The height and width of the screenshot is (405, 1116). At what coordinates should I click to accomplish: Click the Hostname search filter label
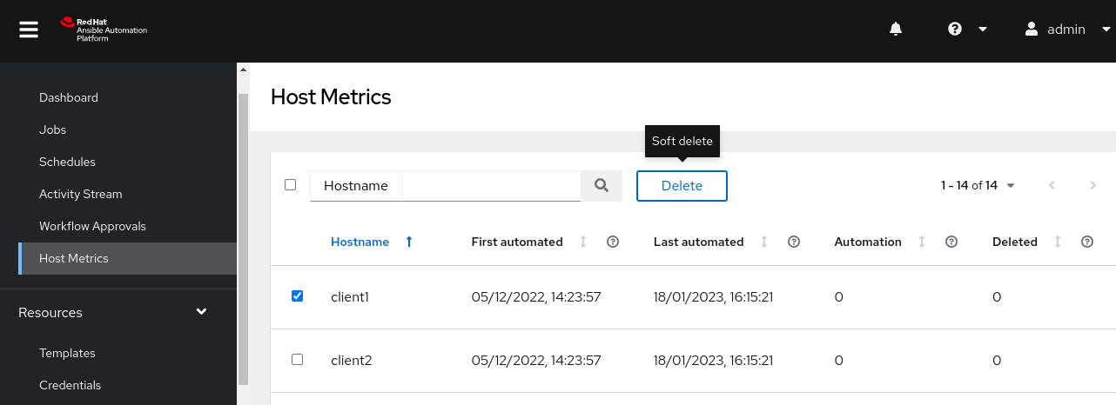[x=355, y=186]
